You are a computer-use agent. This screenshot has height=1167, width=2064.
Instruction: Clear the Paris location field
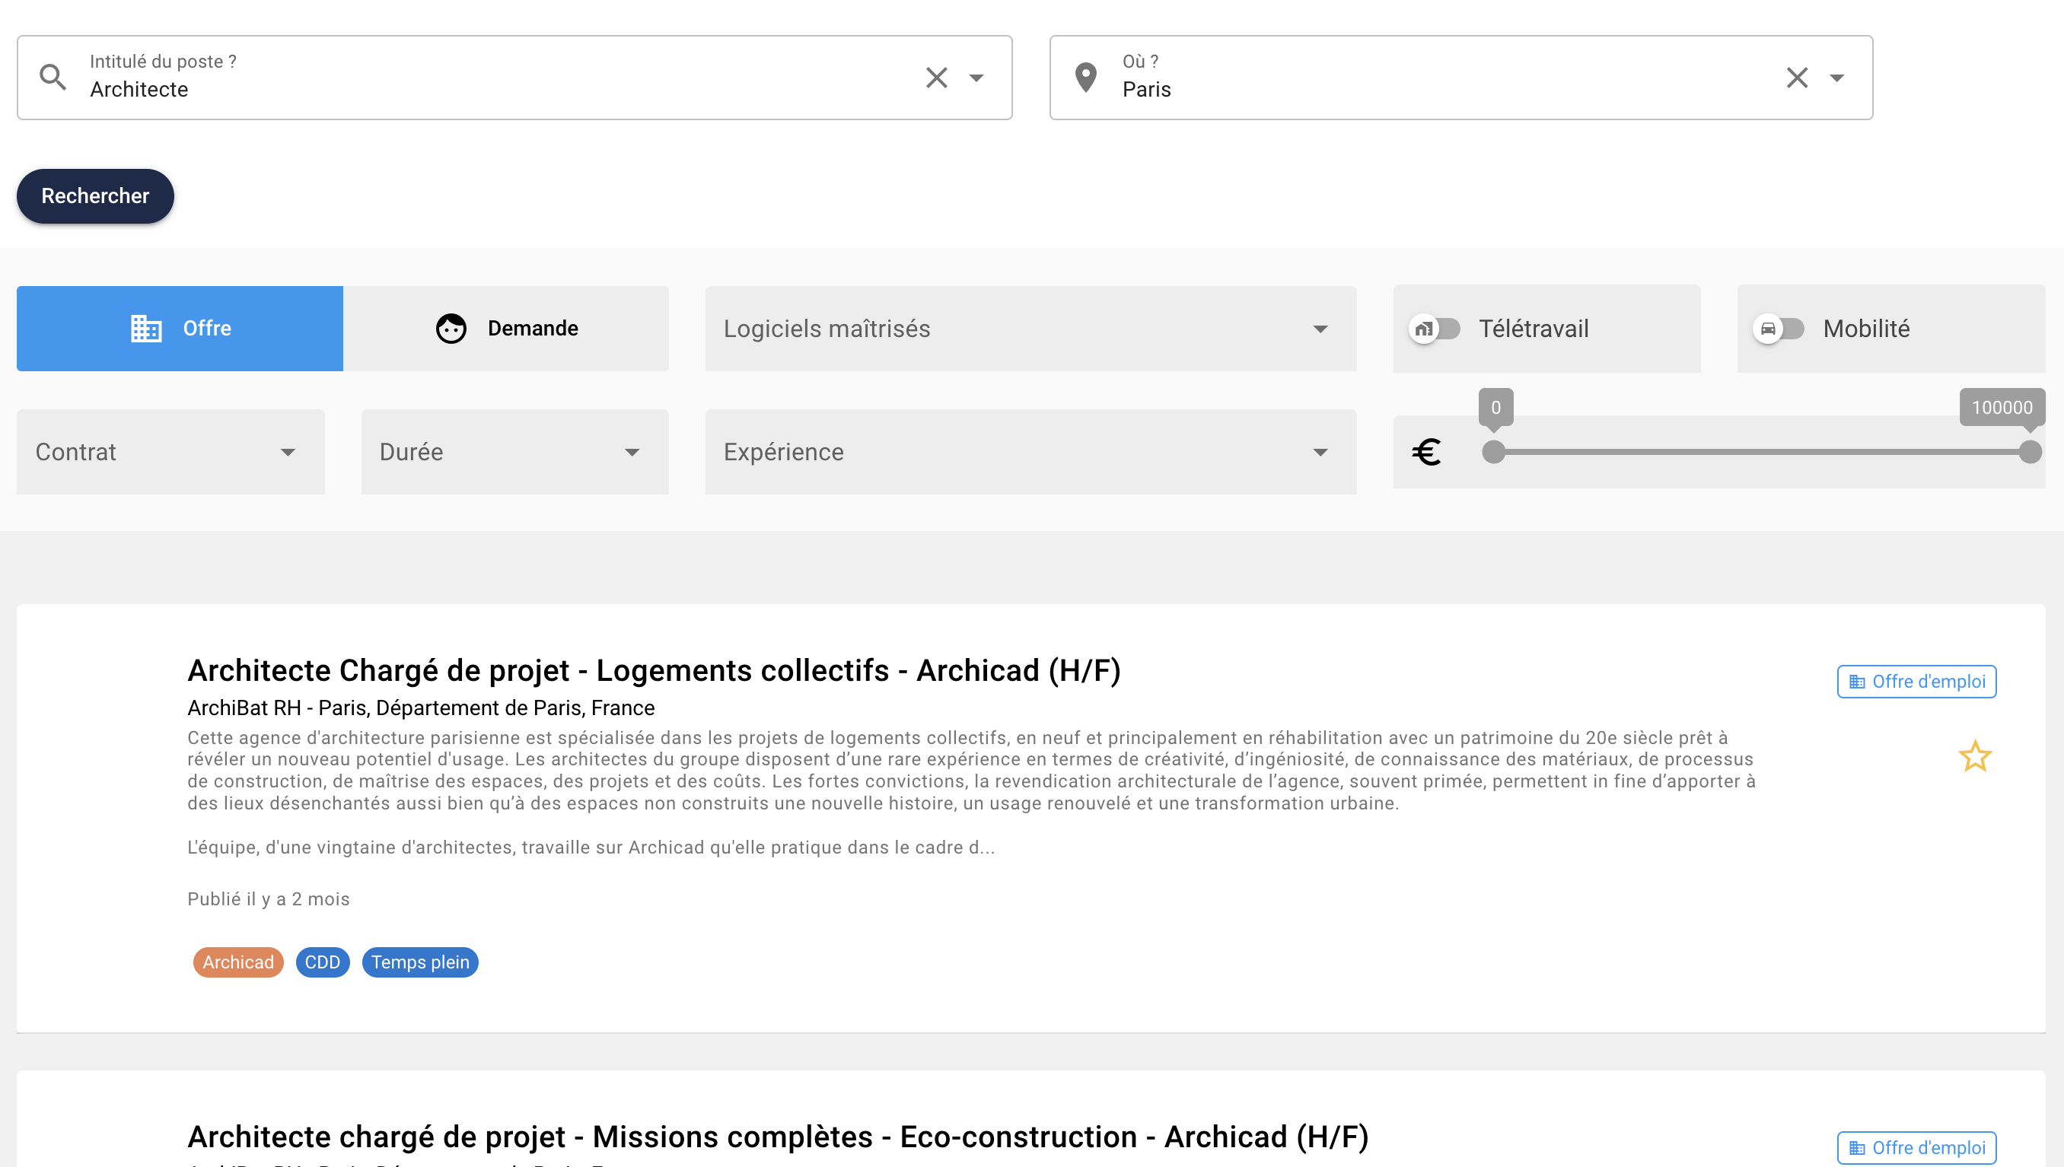coord(1796,78)
